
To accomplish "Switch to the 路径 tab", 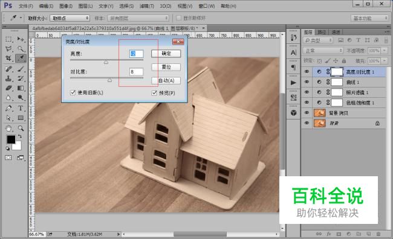I will [x=322, y=32].
